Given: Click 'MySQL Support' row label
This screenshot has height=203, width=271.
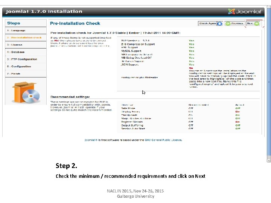Looking at the screenshot, I should click(131, 51).
